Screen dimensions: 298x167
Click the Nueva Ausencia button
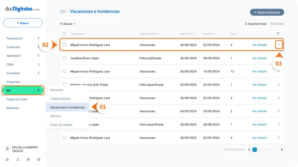click(267, 12)
